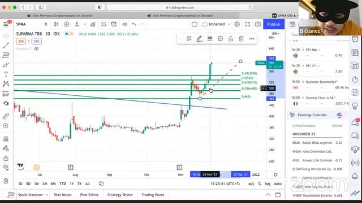The image size is (362, 203).
Task: Open financials chart icon in toolbar
Action: (93, 24)
